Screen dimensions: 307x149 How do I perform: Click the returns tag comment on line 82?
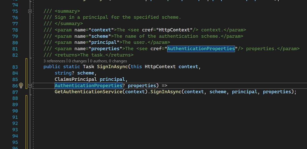(x=94, y=55)
